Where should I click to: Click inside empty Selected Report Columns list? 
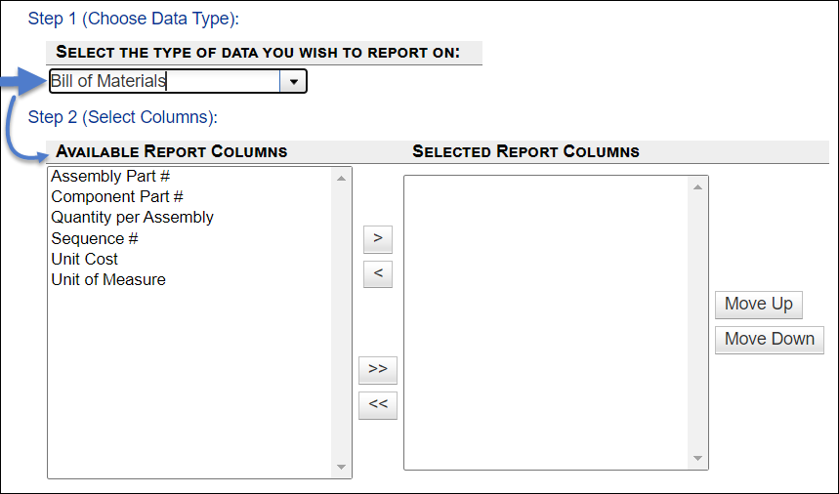(547, 322)
